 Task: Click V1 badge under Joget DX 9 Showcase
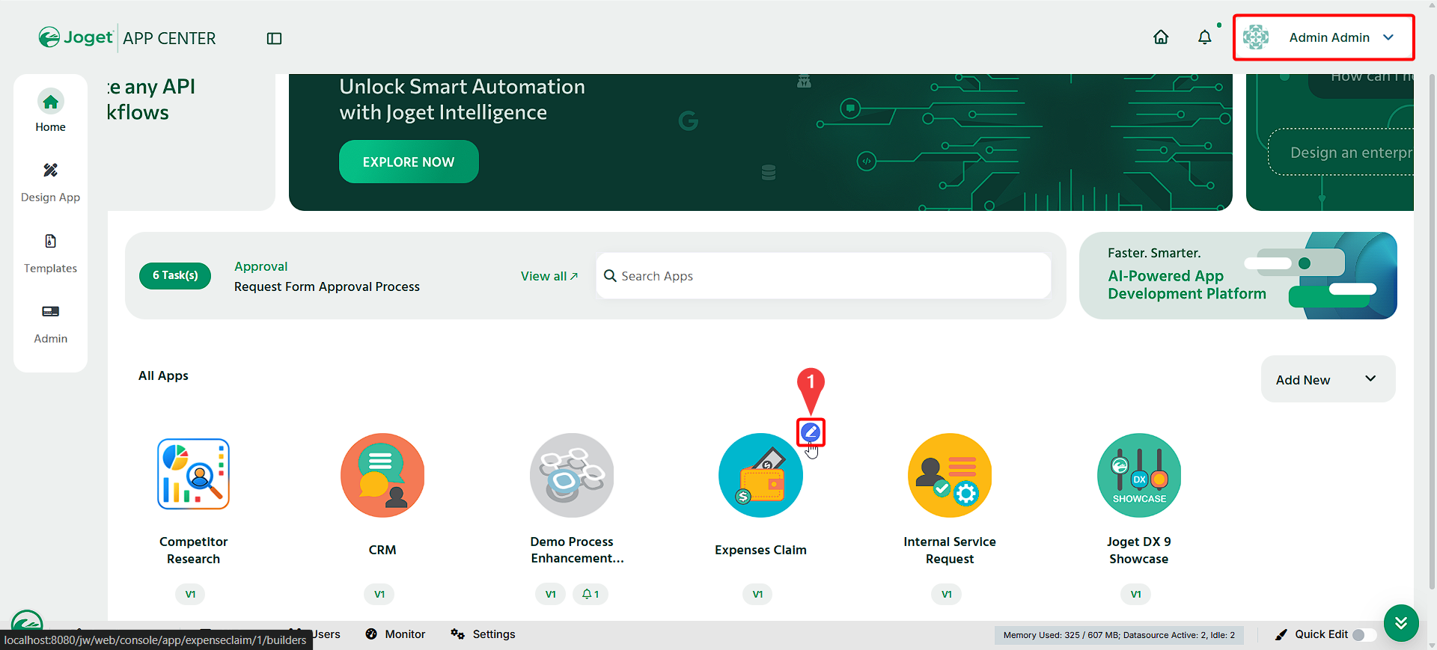1136,594
